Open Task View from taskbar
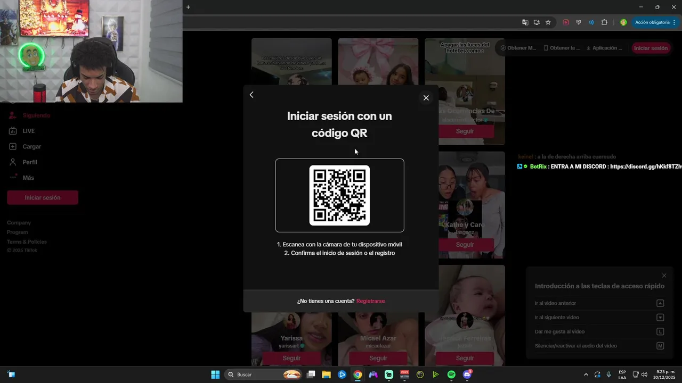This screenshot has width=682, height=383. tap(311, 374)
